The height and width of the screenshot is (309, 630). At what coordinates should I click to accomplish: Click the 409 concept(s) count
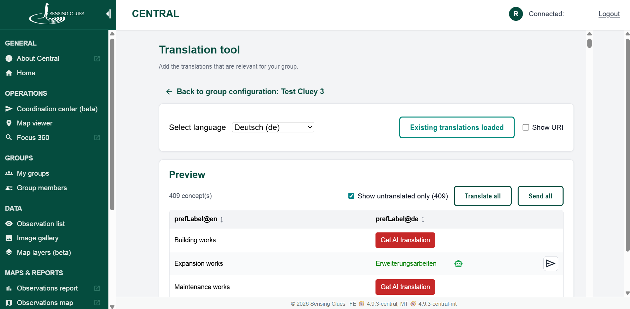190,196
